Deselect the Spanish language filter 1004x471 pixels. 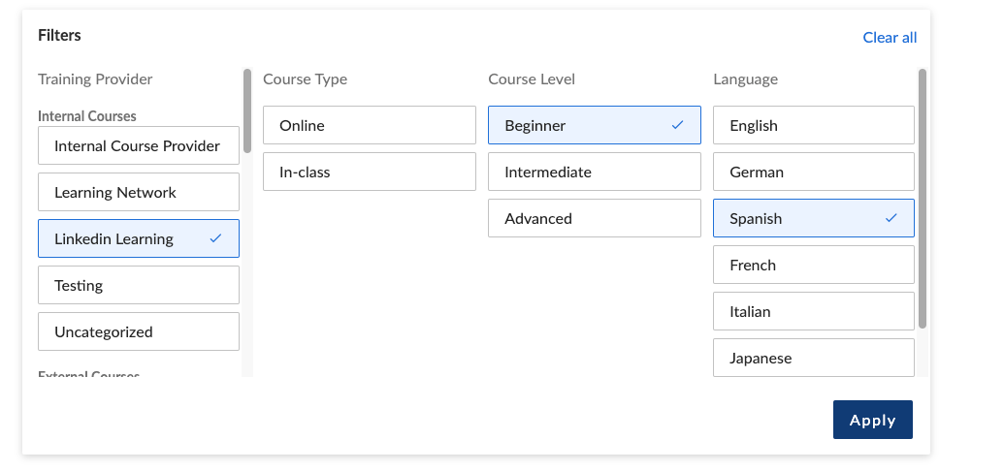[x=813, y=218]
